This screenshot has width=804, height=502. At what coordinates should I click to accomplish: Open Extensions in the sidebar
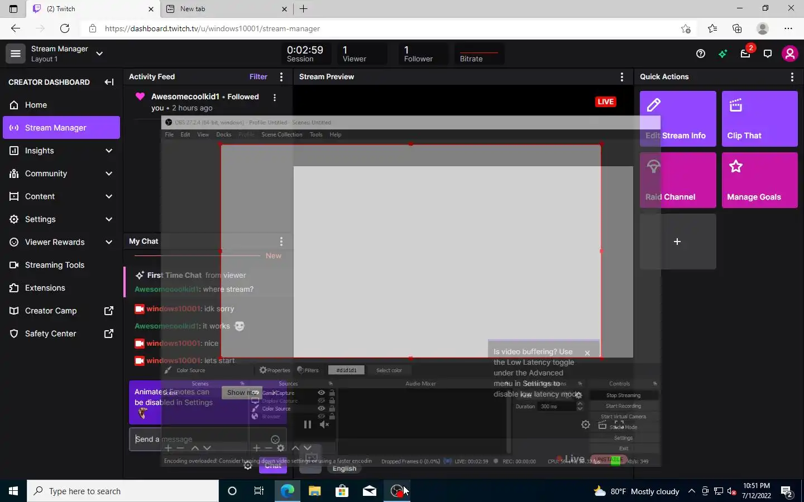click(61, 288)
